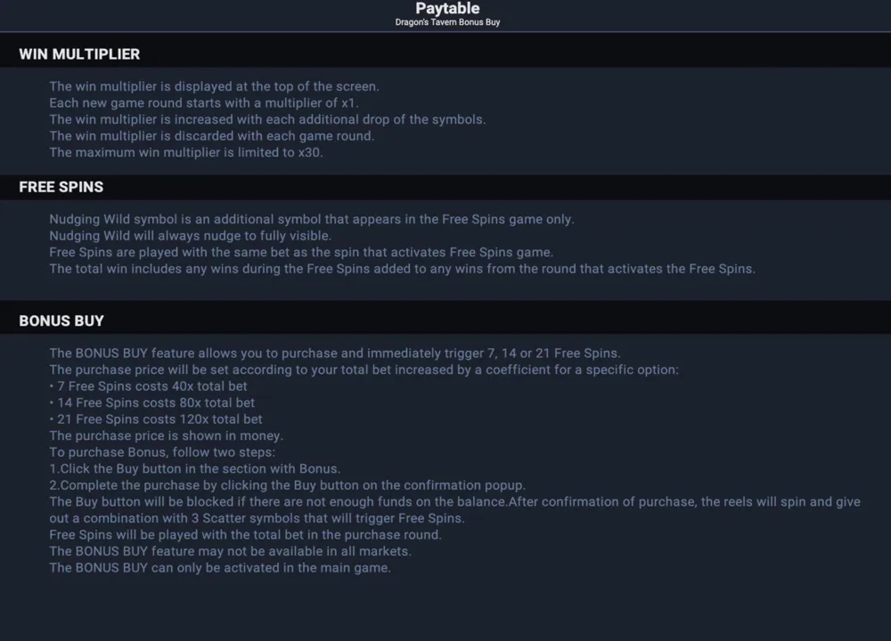Click the Nudging Wild additional symbol sentence
Image resolution: width=891 pixels, height=641 pixels.
(311, 220)
